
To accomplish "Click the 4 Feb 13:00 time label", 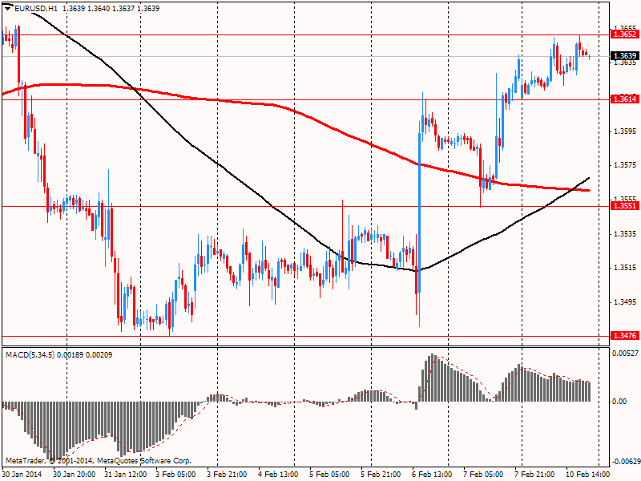I will (x=278, y=475).
